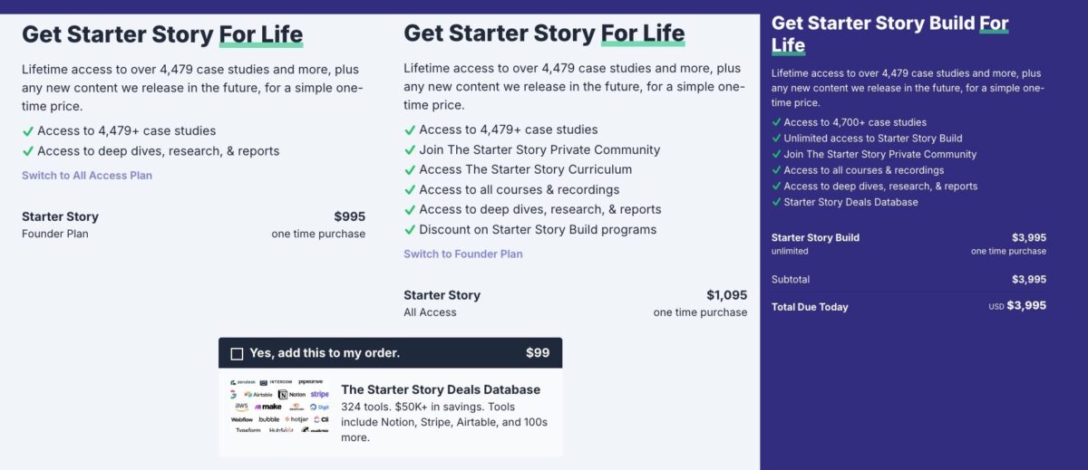Click the Founder Plan $995 price

point(349,216)
